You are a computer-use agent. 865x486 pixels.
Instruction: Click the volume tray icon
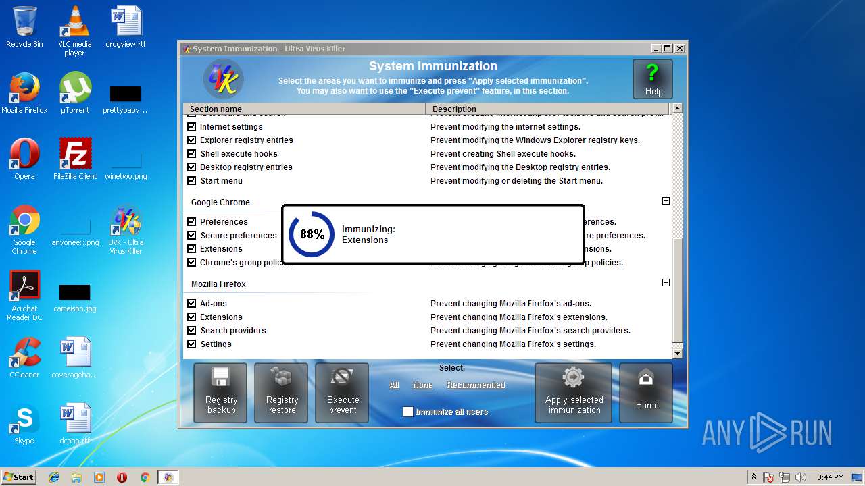[801, 477]
